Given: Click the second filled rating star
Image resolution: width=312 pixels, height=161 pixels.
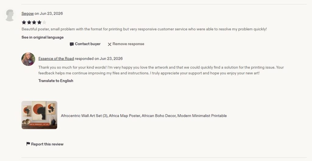Looking at the screenshot, I should pyautogui.click(x=29, y=22).
